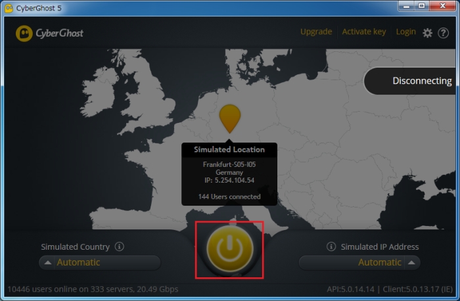Screen dimensions: 460x301
Task: Click the users online status bar text
Action: pos(93,289)
